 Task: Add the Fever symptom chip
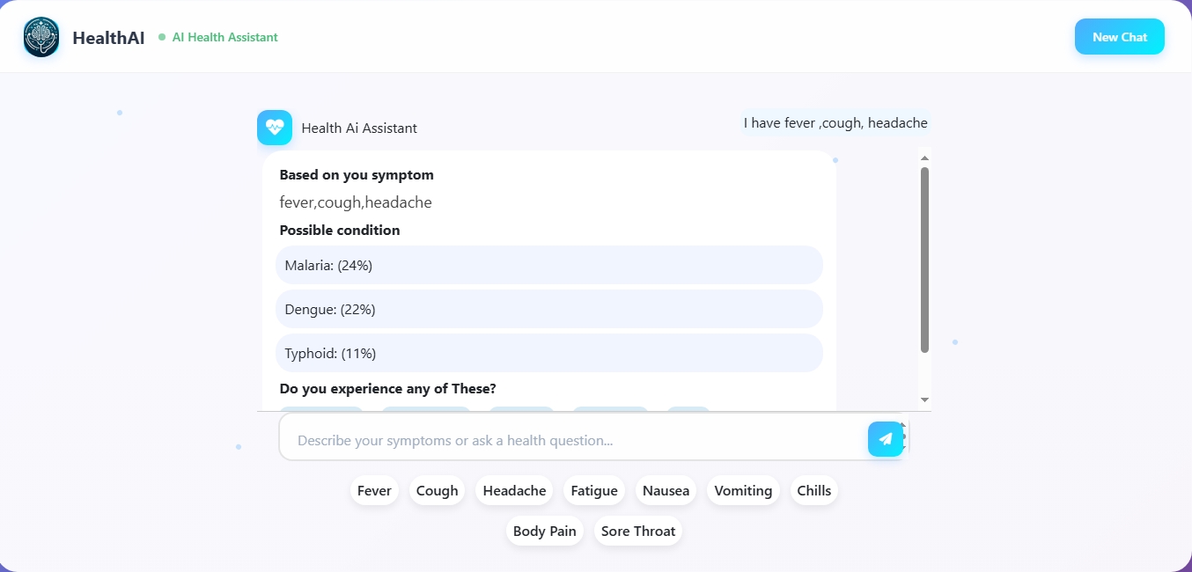pyautogui.click(x=374, y=491)
